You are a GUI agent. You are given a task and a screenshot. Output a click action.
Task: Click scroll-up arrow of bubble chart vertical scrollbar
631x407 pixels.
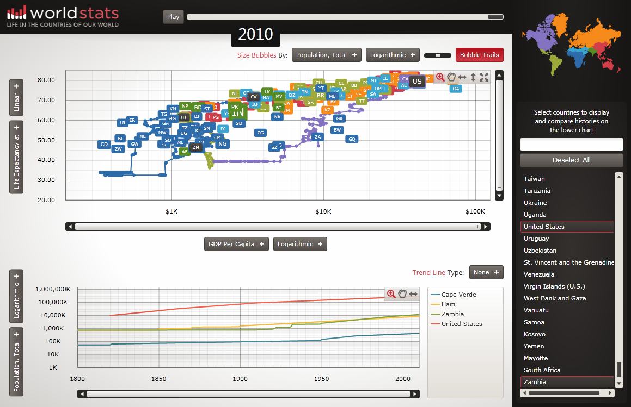pos(499,75)
